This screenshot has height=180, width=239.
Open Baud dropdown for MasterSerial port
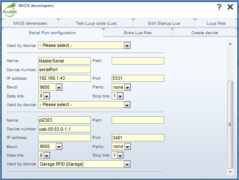coord(50,87)
